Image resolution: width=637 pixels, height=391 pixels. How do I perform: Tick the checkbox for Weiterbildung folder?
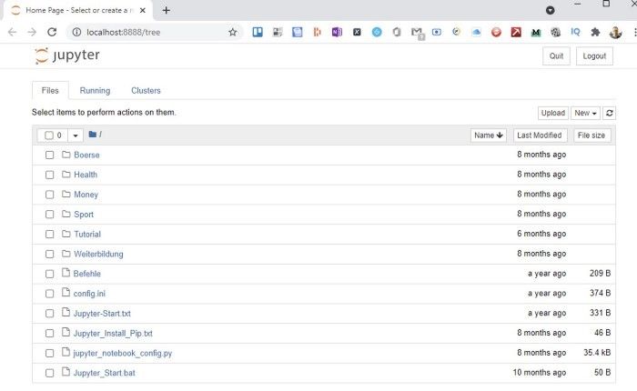point(49,255)
